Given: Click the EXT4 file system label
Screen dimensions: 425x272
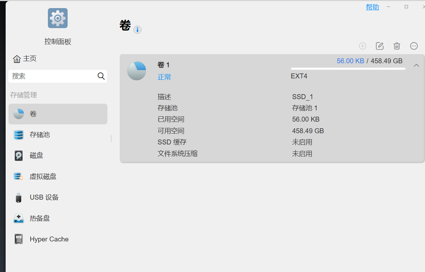Looking at the screenshot, I should tap(299, 76).
